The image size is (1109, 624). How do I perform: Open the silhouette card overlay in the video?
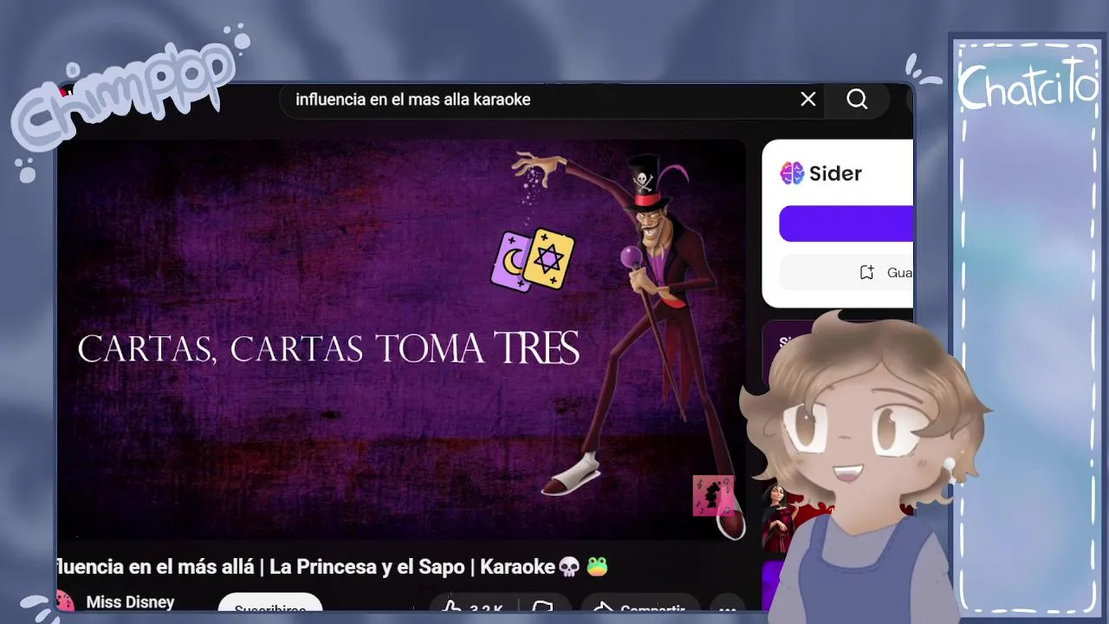coord(713,496)
